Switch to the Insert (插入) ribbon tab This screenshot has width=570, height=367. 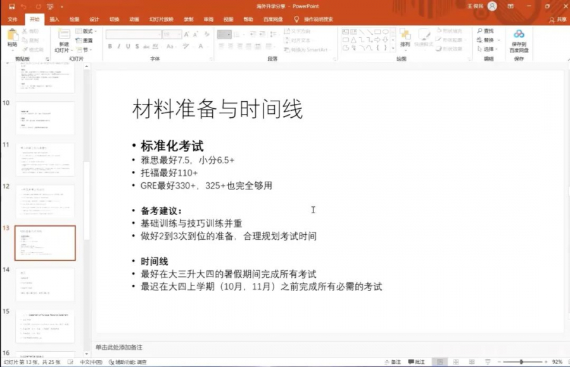(55, 19)
